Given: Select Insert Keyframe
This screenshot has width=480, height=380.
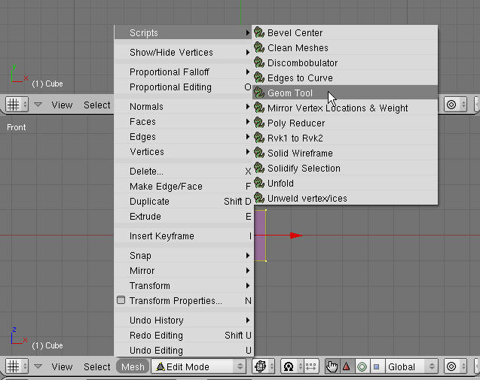Looking at the screenshot, I should pyautogui.click(x=183, y=236).
